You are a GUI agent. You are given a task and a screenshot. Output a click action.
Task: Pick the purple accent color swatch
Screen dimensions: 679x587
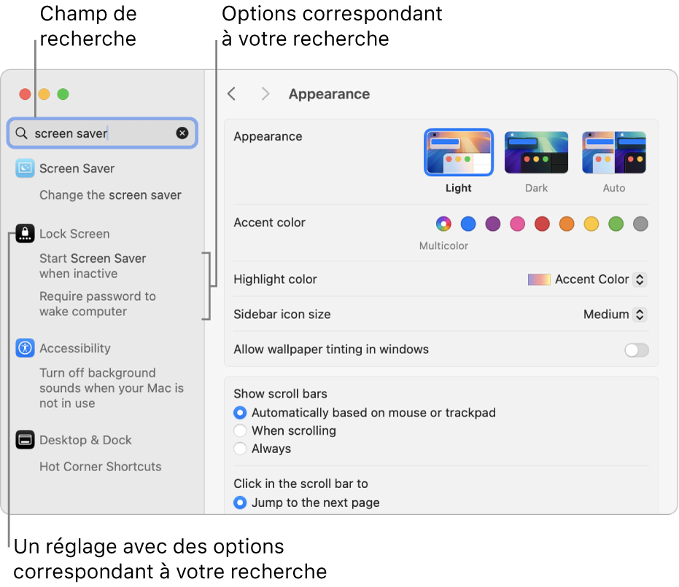tap(493, 224)
